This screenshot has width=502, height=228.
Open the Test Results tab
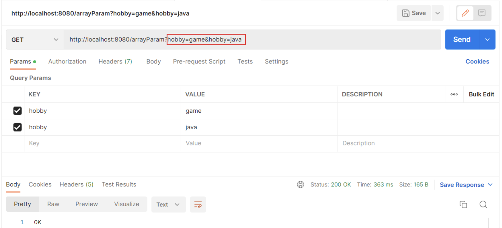pos(119,184)
